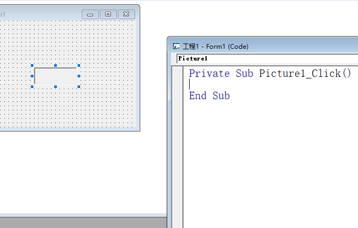
Task: Click the code window icon in title bar
Action: point(176,47)
